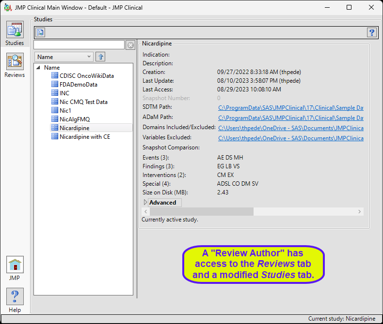Clear the study search filter

(131, 45)
